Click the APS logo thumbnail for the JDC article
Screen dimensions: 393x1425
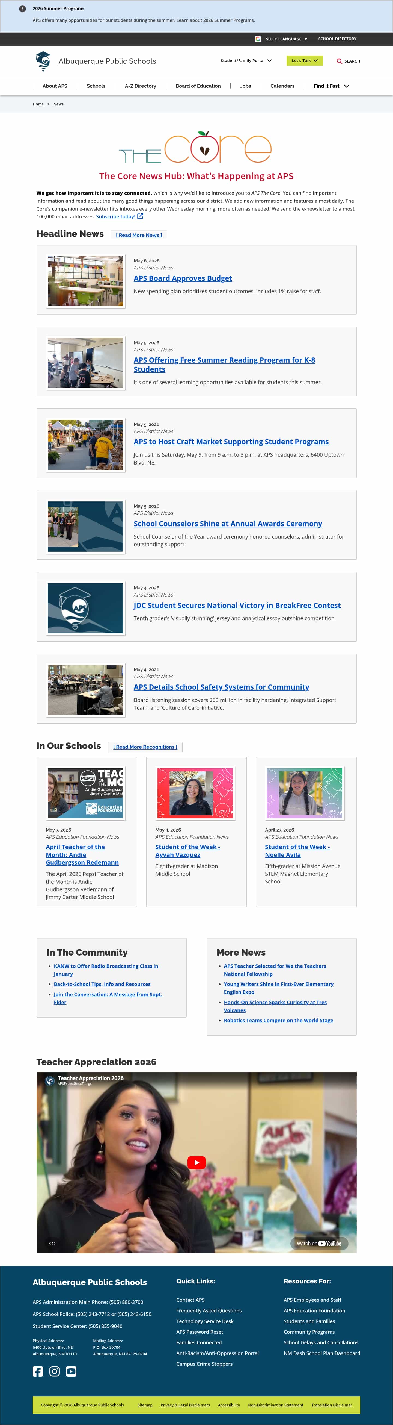click(86, 608)
